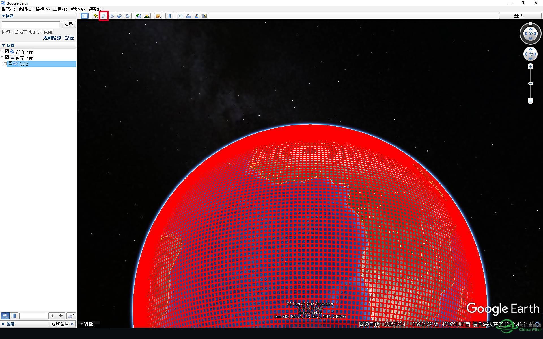Select the 我的位置 tree item
Screen dimensions: 543x339
point(24,52)
